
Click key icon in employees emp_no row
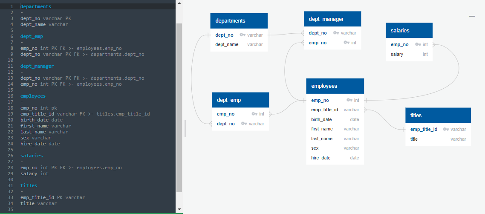click(349, 100)
